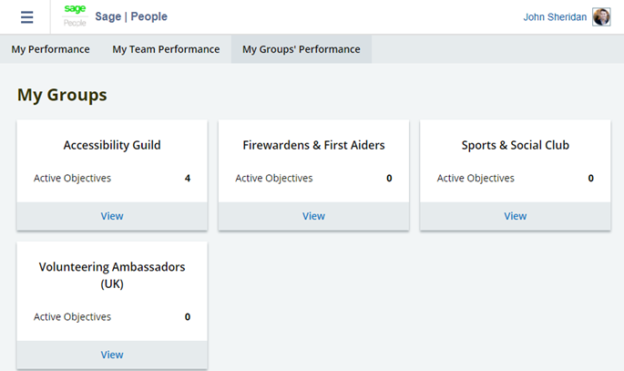View the Firewardens & First Aiders group
624x371 pixels.
coord(313,216)
